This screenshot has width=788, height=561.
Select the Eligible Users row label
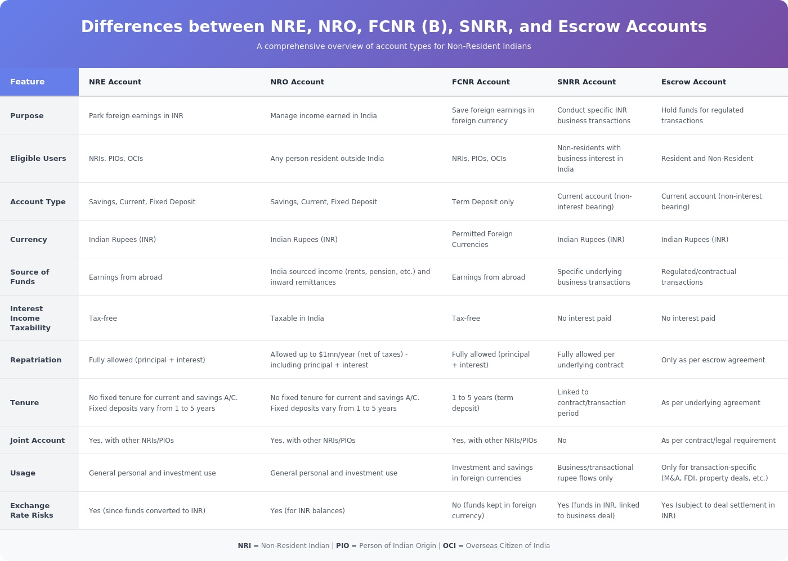(x=38, y=159)
